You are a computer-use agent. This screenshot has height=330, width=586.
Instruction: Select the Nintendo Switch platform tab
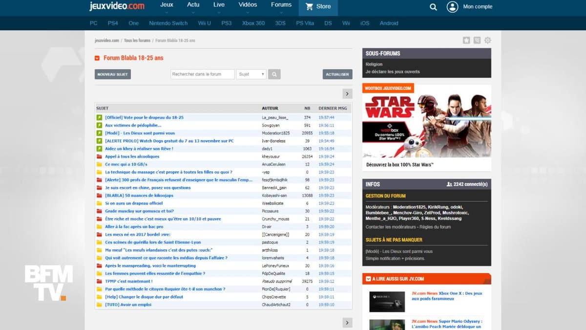tap(168, 23)
